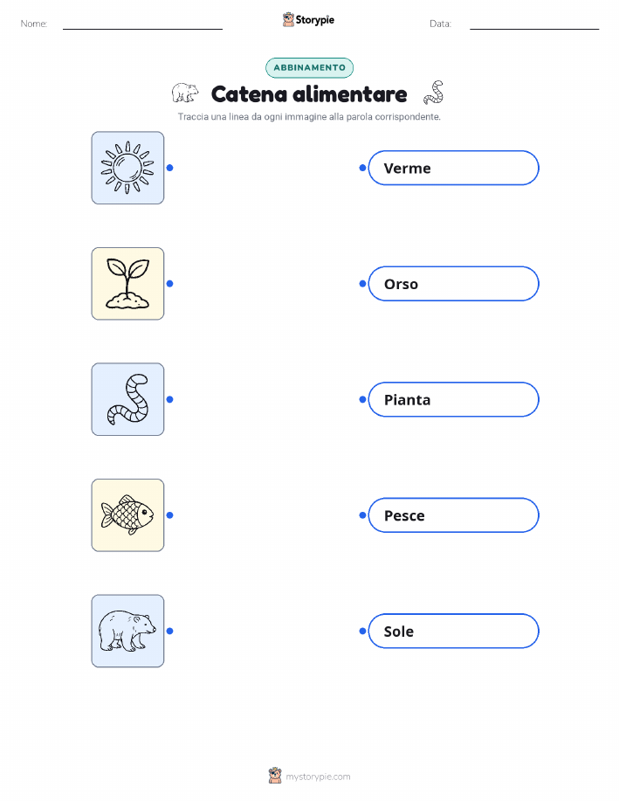Choose the Pianta word box
Image resolution: width=619 pixels, height=801 pixels.
point(453,399)
